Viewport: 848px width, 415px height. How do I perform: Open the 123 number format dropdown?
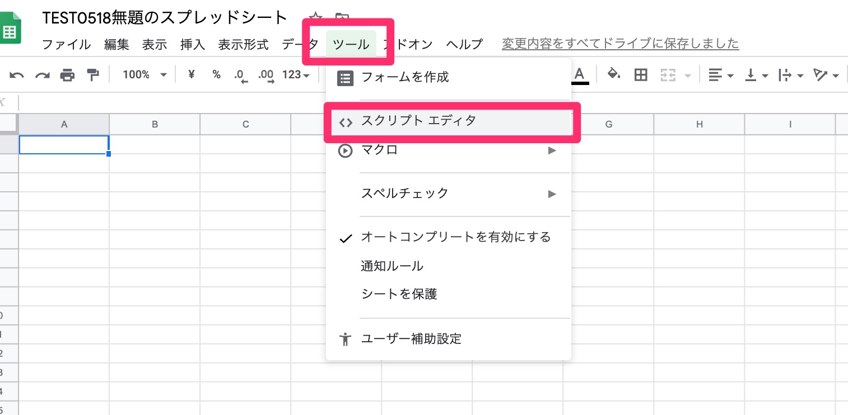click(296, 75)
